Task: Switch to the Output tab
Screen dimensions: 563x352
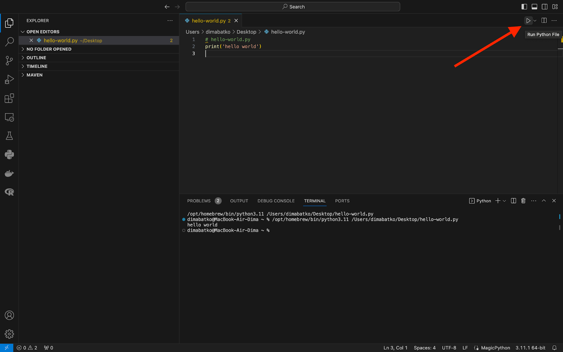Action: (x=239, y=201)
